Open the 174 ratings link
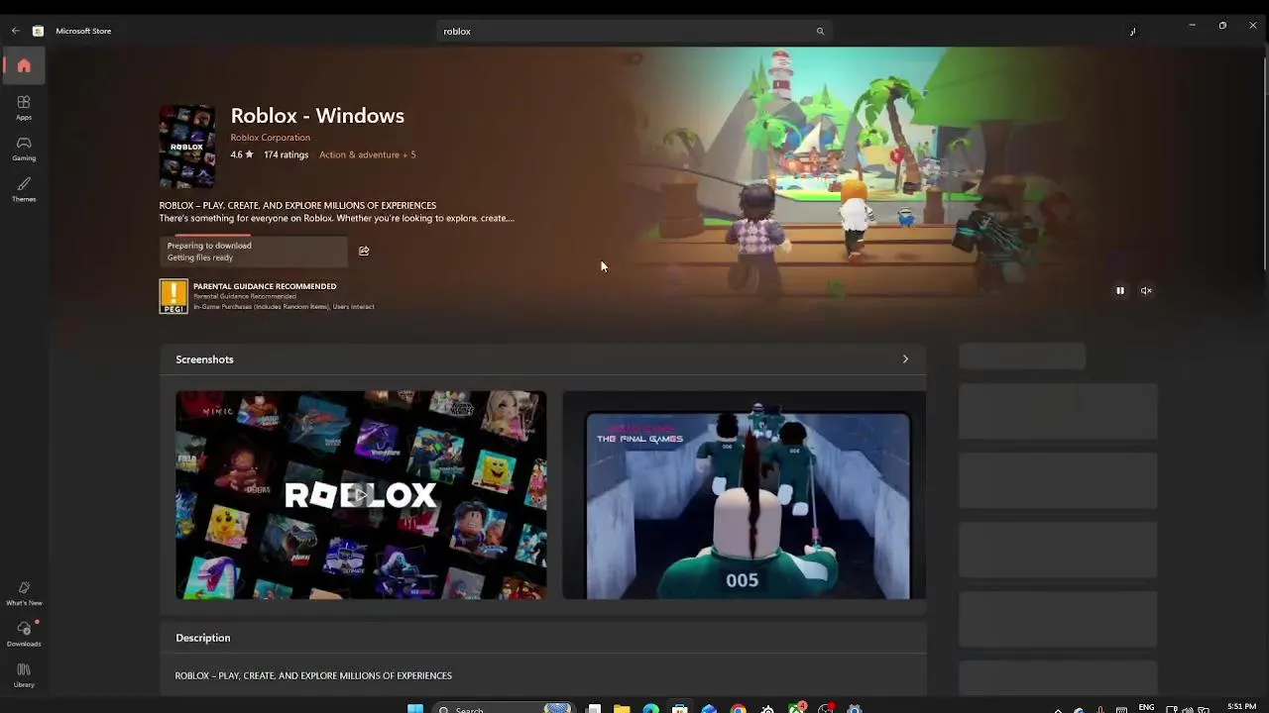The image size is (1269, 713). click(x=286, y=154)
